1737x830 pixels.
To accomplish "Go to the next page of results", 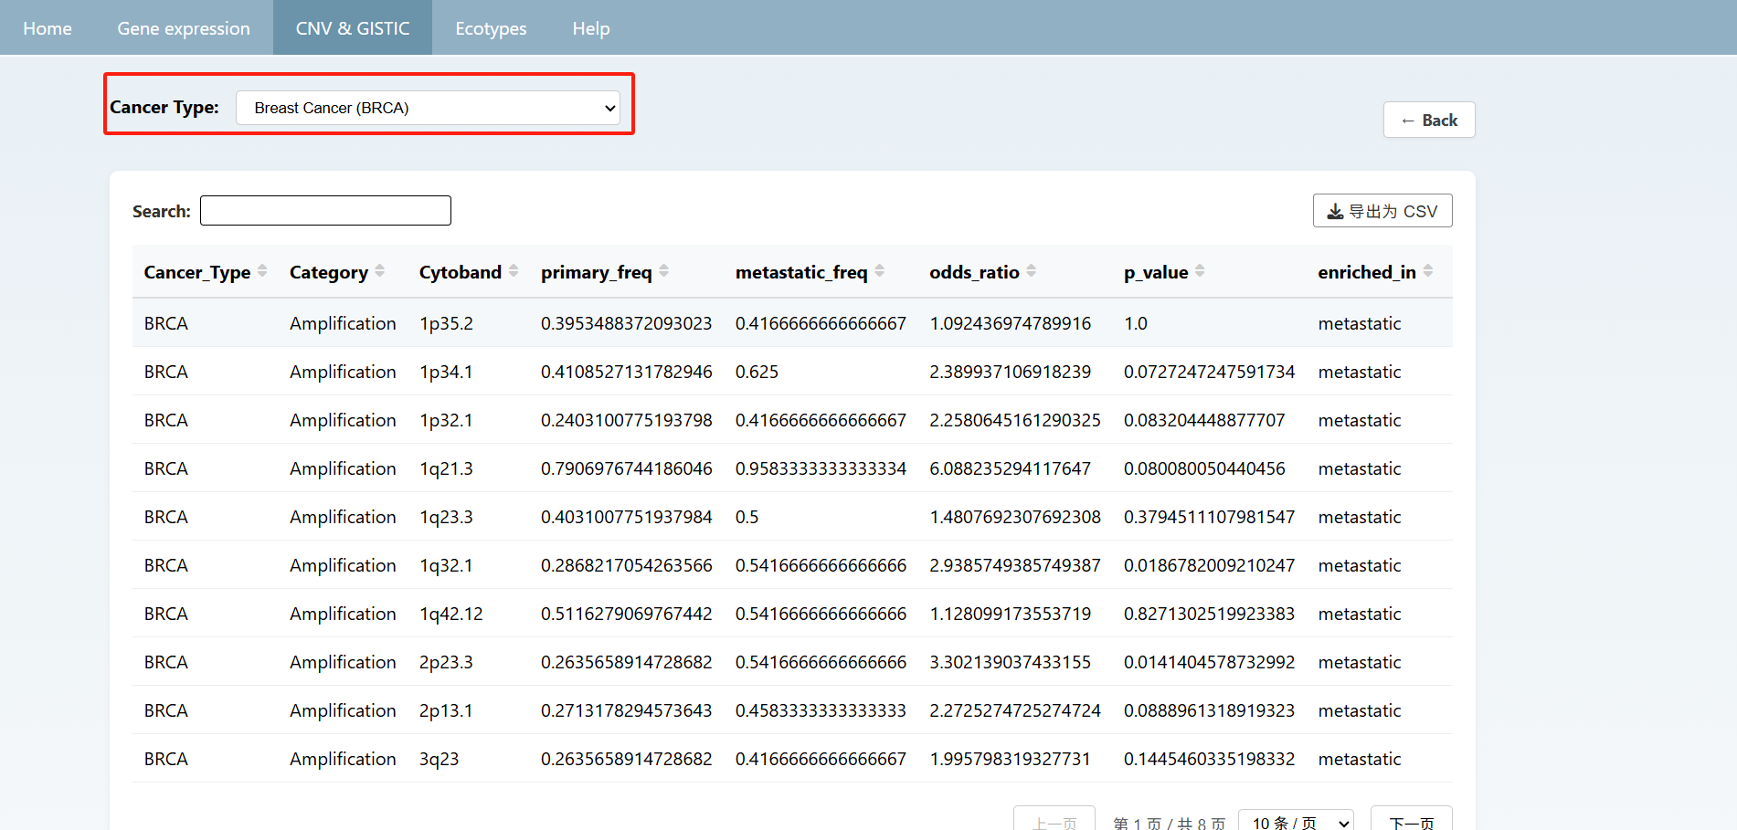I will (x=1411, y=822).
